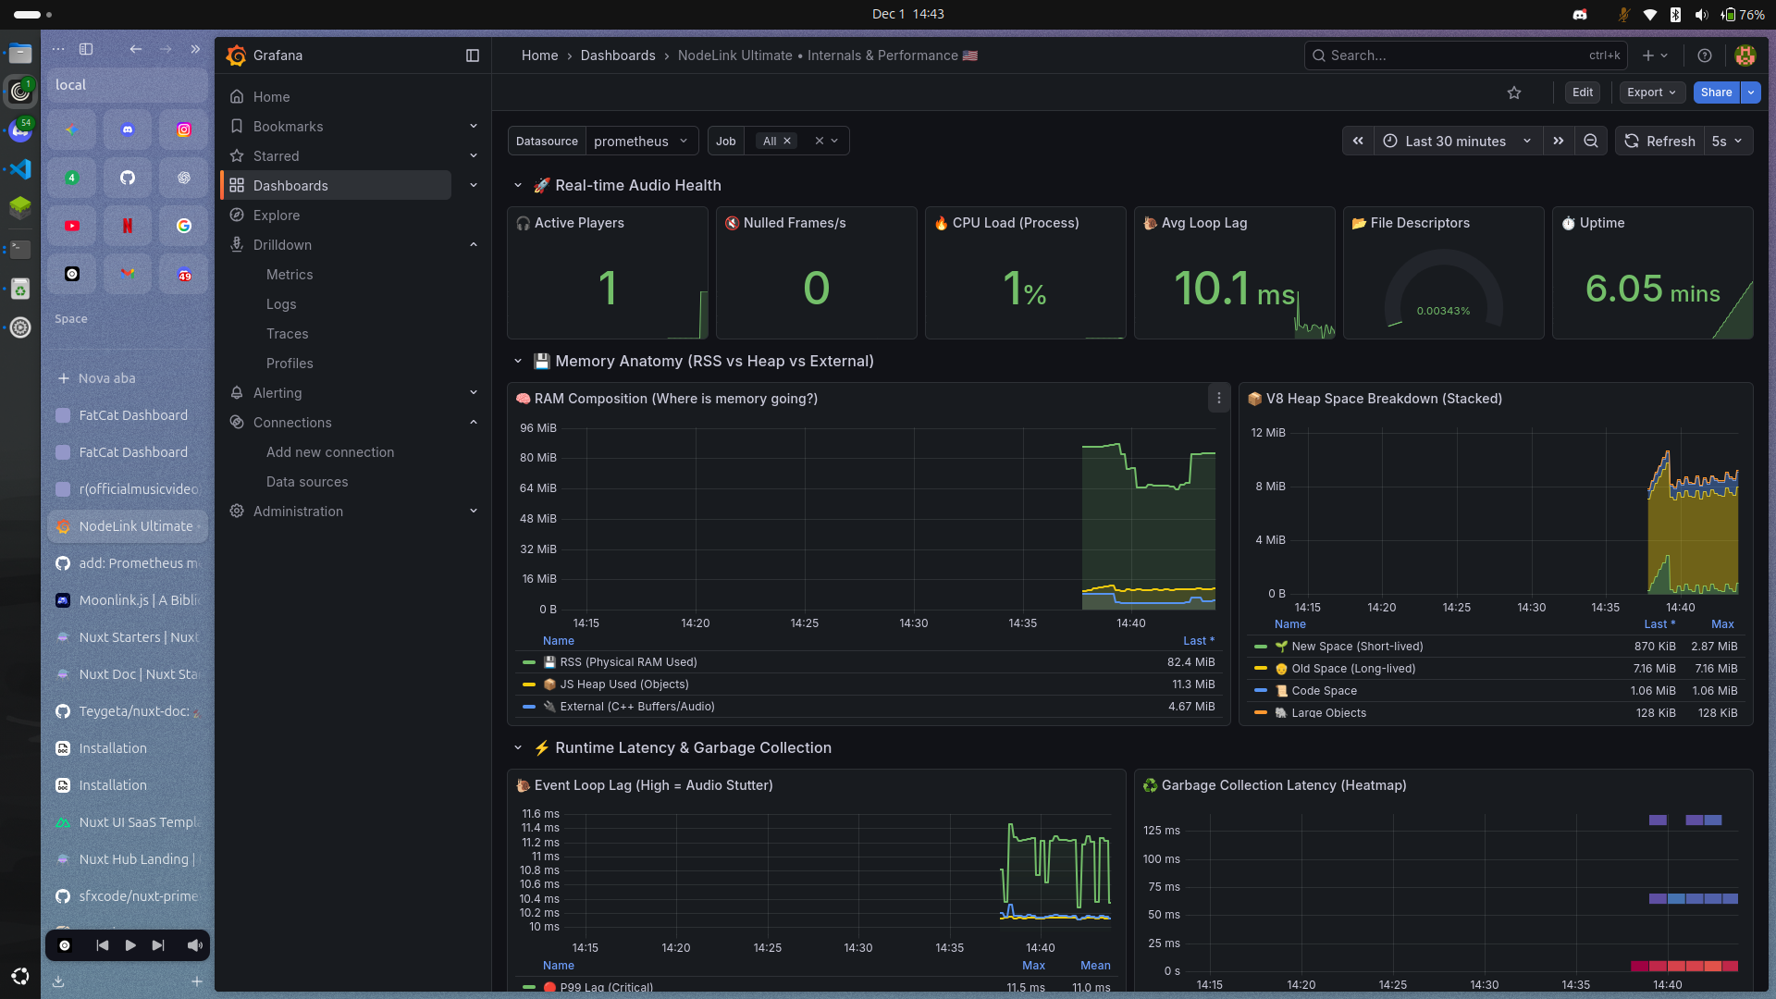This screenshot has height=999, width=1776.
Task: Open the RAM Composition panel menu icon
Action: (1218, 398)
